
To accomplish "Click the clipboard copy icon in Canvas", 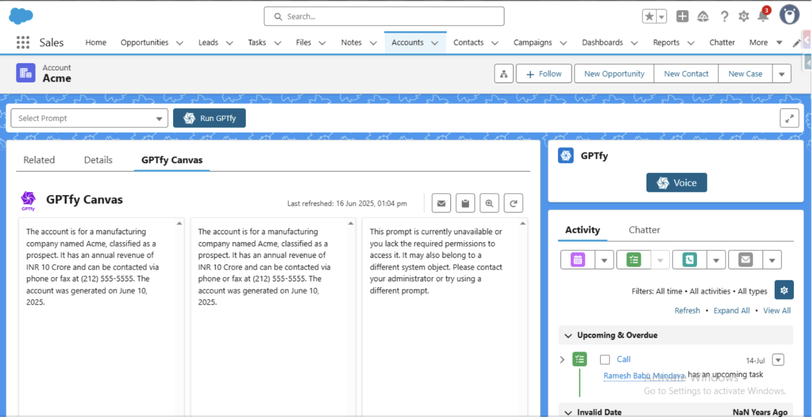I will coord(465,203).
